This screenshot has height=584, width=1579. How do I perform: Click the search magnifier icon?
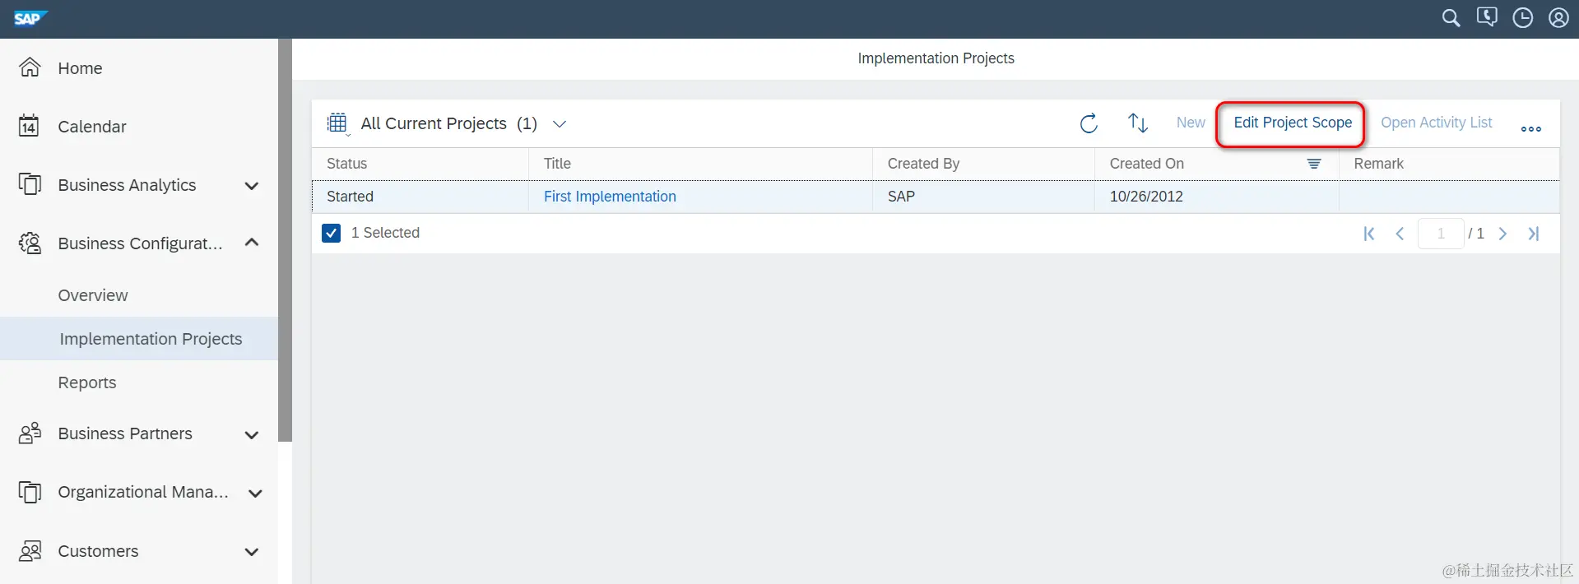(x=1451, y=18)
